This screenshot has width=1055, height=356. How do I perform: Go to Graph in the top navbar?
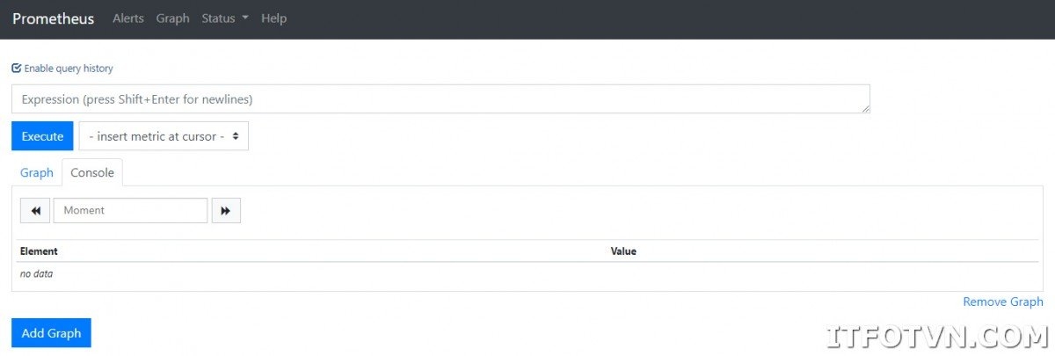pyautogui.click(x=172, y=18)
